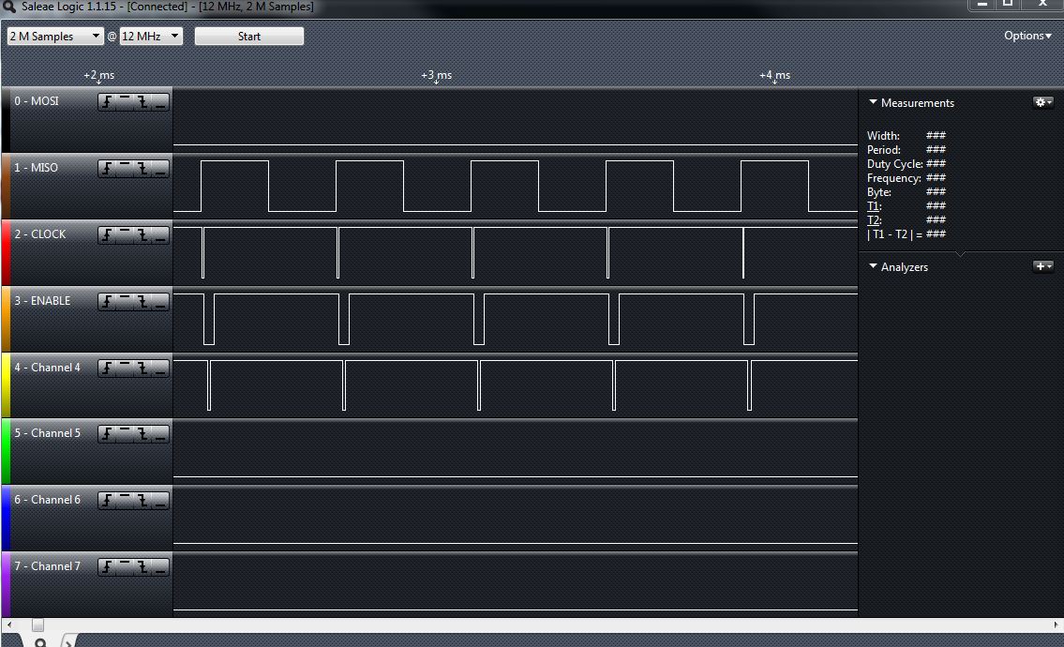The image size is (1064, 647).
Task: Select the T2 timing marker link
Action: coord(874,220)
